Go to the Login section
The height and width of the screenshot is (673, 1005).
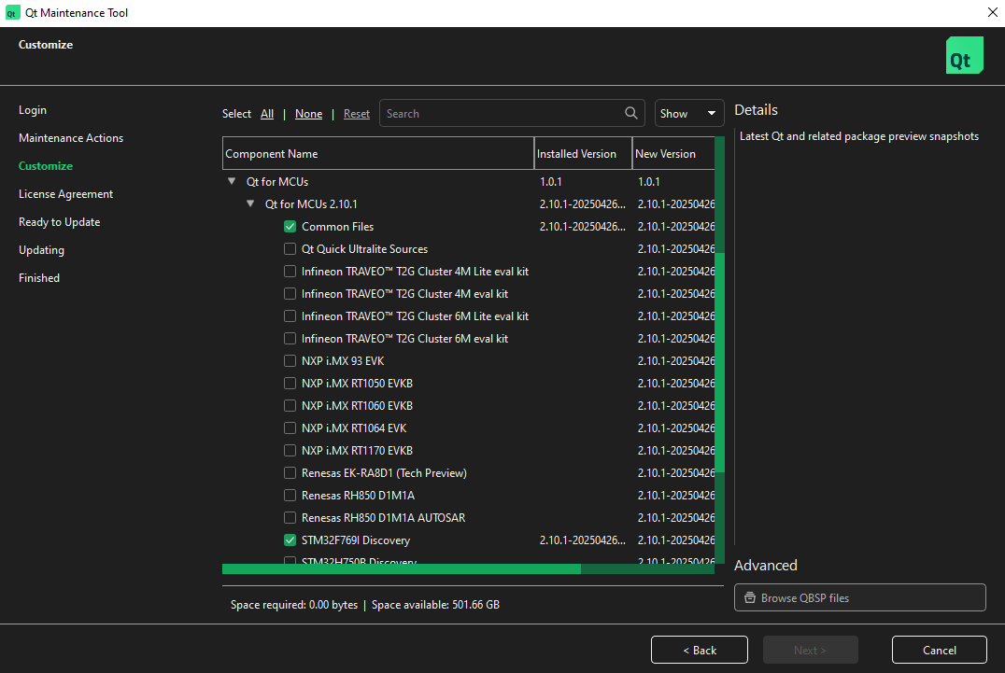tap(32, 109)
